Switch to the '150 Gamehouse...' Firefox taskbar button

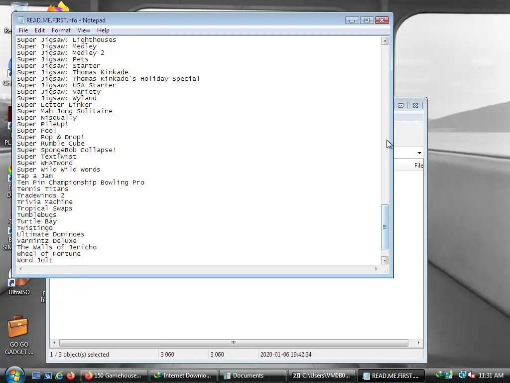click(x=114, y=376)
